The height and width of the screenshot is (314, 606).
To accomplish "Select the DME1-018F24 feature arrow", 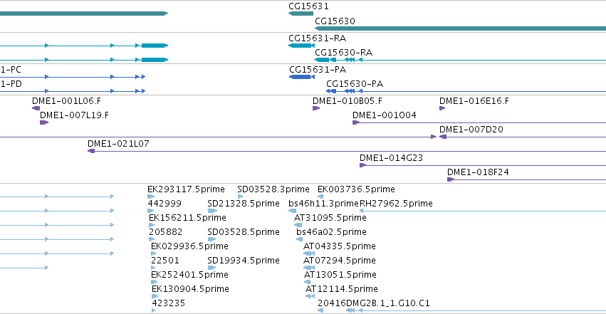I will 451,179.
